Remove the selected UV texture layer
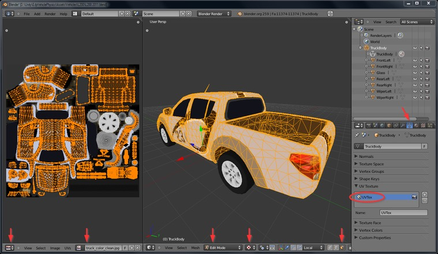Viewport: 438px width, 254px height. coord(425,200)
